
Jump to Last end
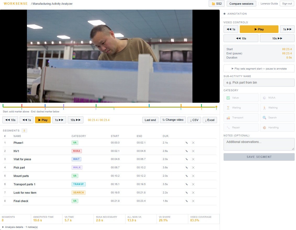[150, 120]
